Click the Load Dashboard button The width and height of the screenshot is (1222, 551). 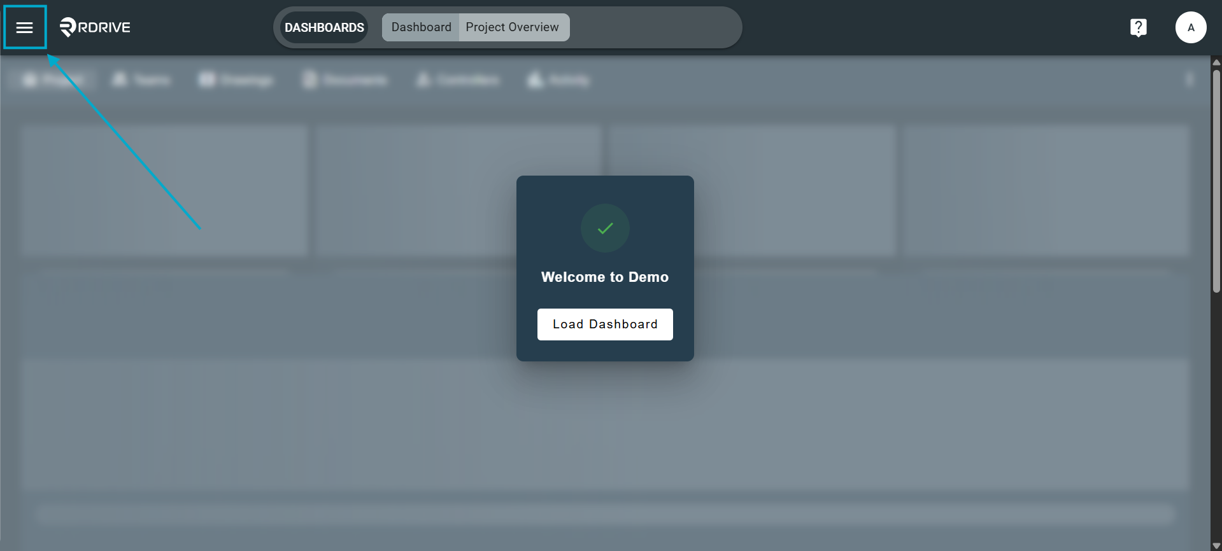tap(605, 324)
